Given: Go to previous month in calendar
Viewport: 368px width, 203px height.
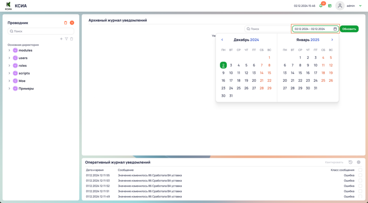Looking at the screenshot, I should [222, 40].
